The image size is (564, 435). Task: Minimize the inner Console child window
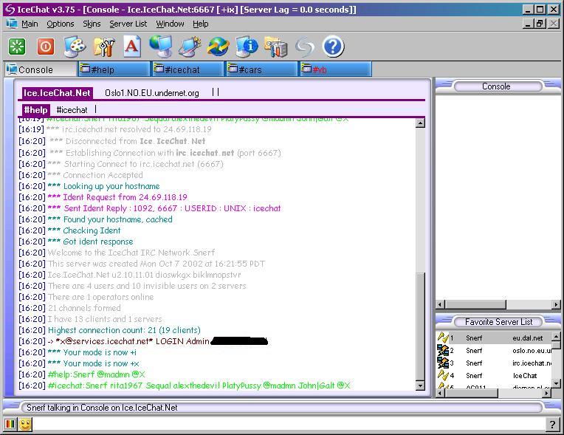(x=528, y=24)
